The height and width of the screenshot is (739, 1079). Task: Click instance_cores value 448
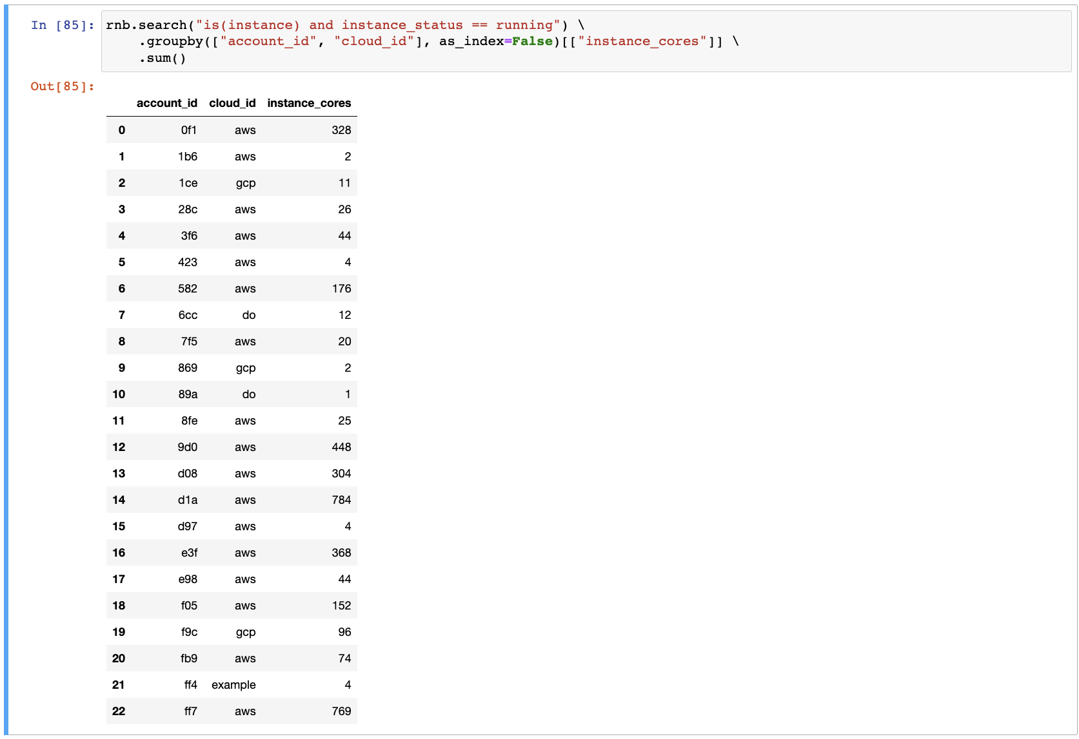tap(341, 447)
